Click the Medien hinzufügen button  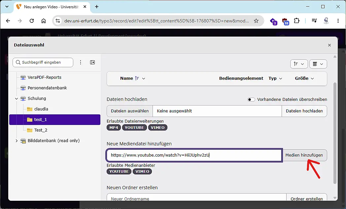[x=304, y=155]
